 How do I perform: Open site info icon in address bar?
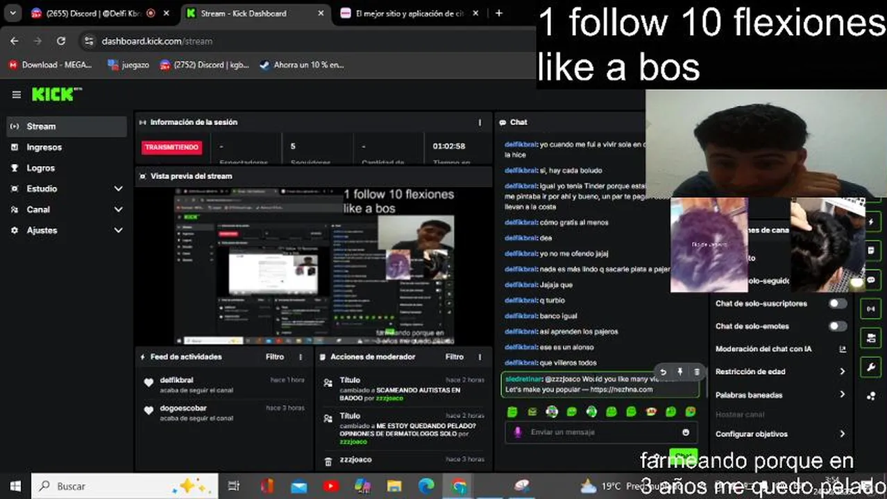click(x=89, y=41)
